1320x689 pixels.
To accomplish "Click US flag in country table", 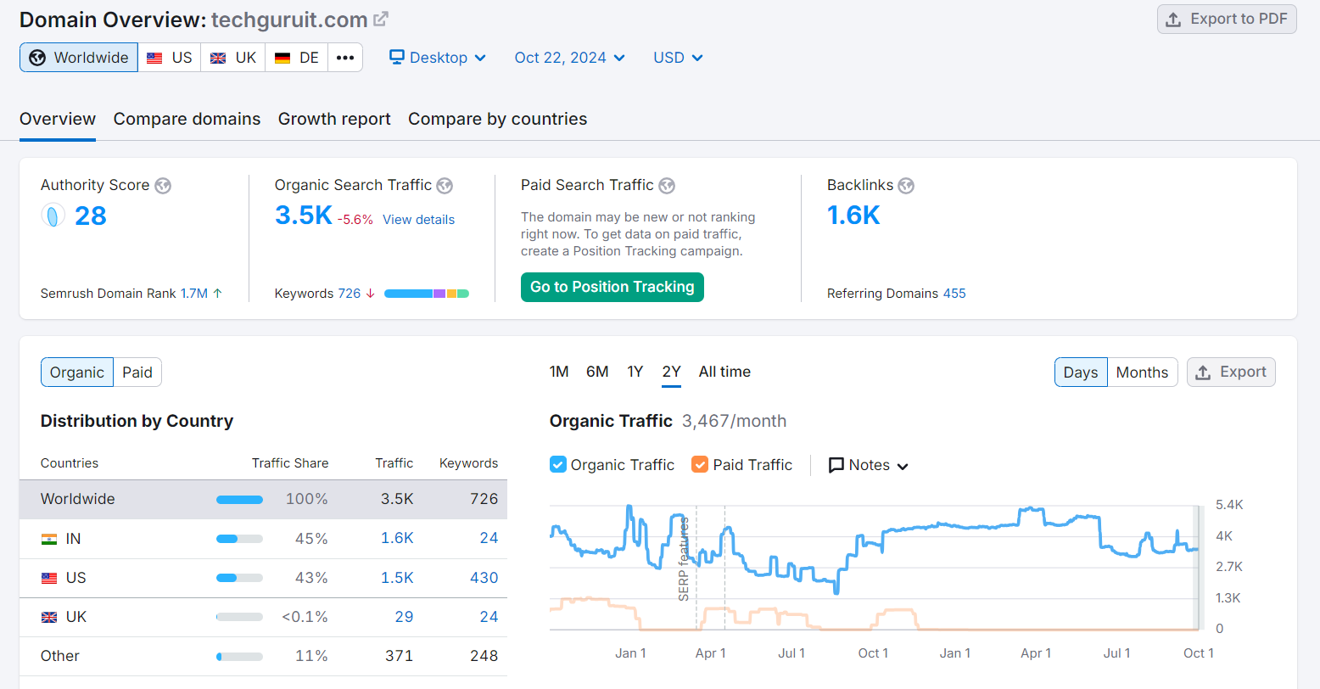I will click(49, 578).
